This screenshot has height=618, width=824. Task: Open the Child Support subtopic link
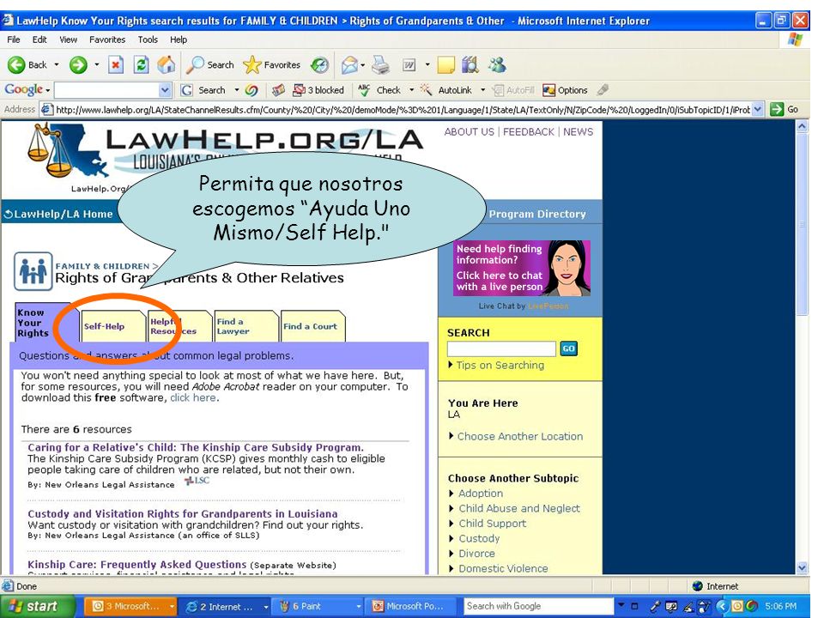(x=493, y=524)
